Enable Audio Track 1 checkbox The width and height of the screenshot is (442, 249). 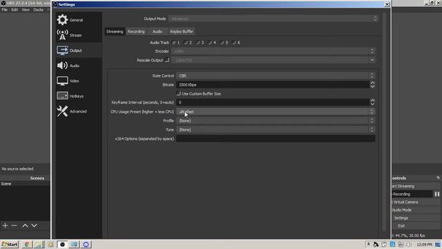tap(174, 43)
